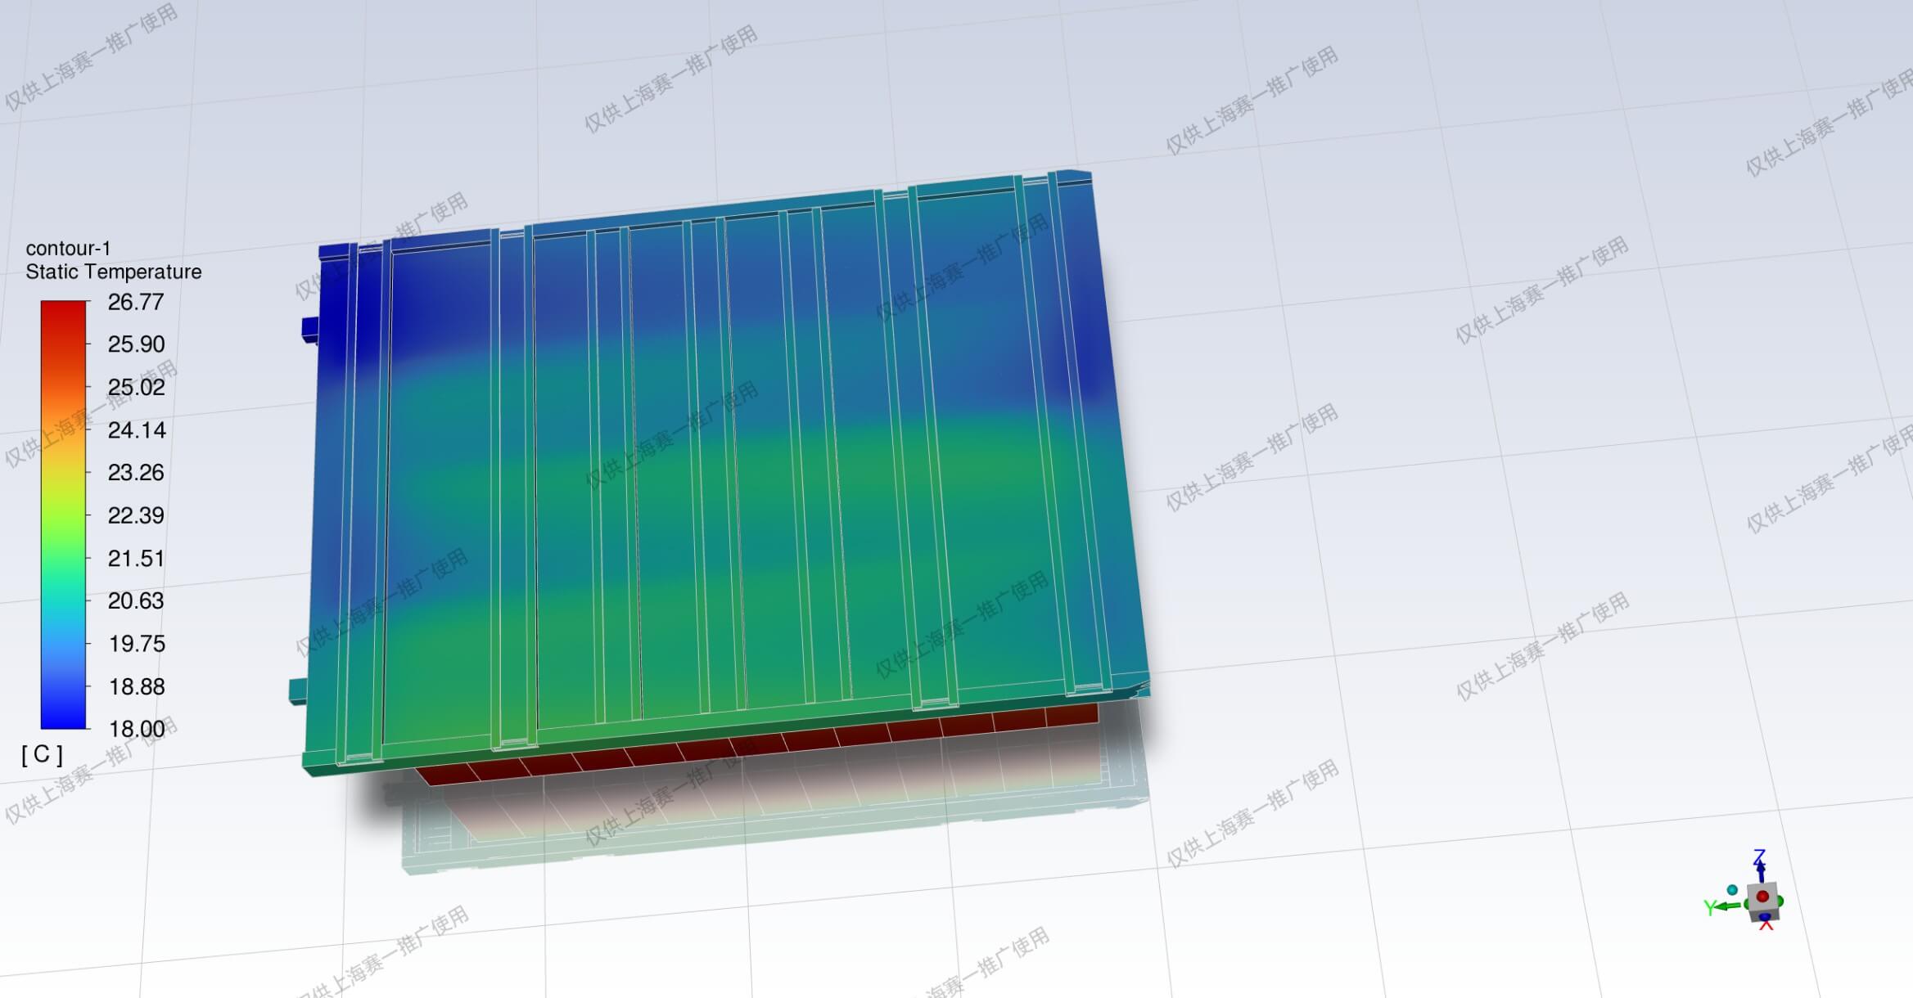1913x998 pixels.
Task: Click the red X axis label on triad
Action: (x=1766, y=925)
